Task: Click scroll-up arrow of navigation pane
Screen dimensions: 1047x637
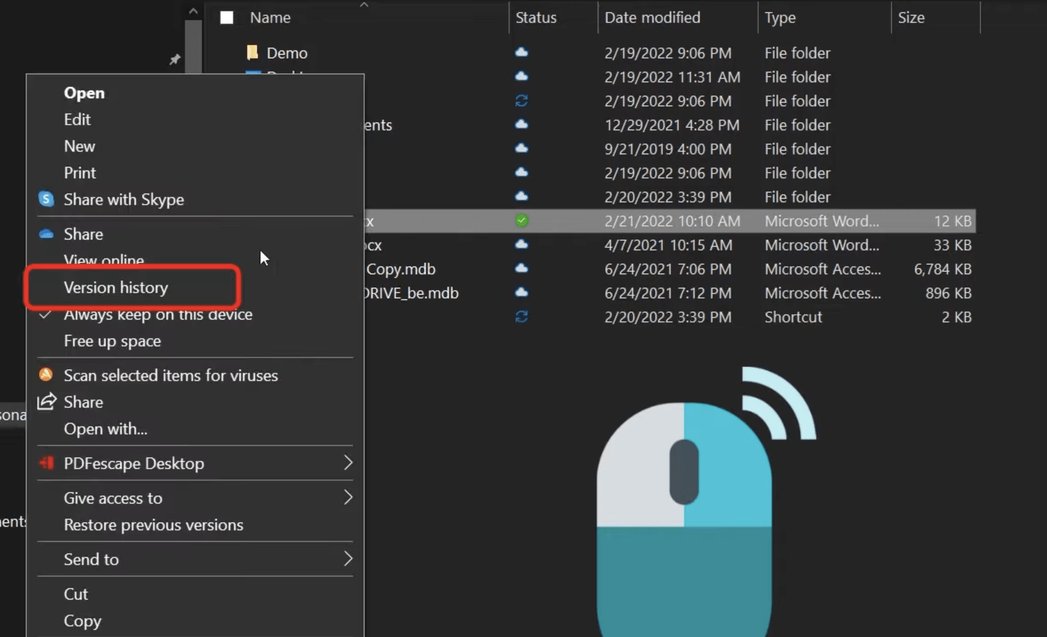Action: click(193, 11)
